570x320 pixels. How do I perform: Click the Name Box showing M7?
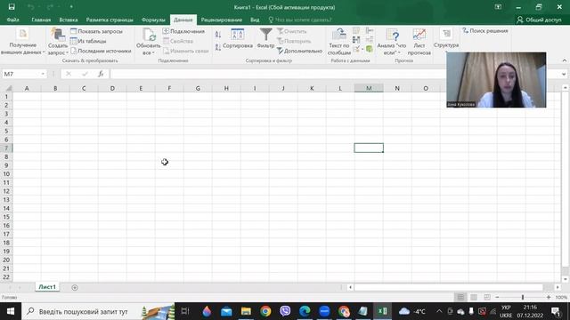pyautogui.click(x=20, y=74)
